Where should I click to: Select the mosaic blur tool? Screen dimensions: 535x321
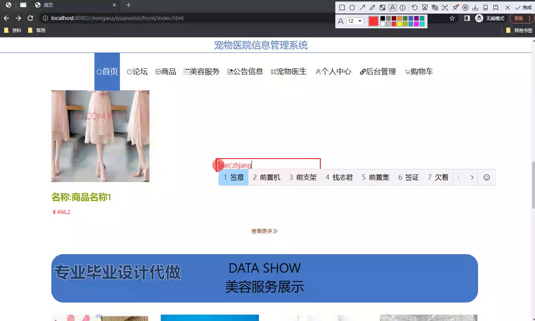[x=382, y=7]
